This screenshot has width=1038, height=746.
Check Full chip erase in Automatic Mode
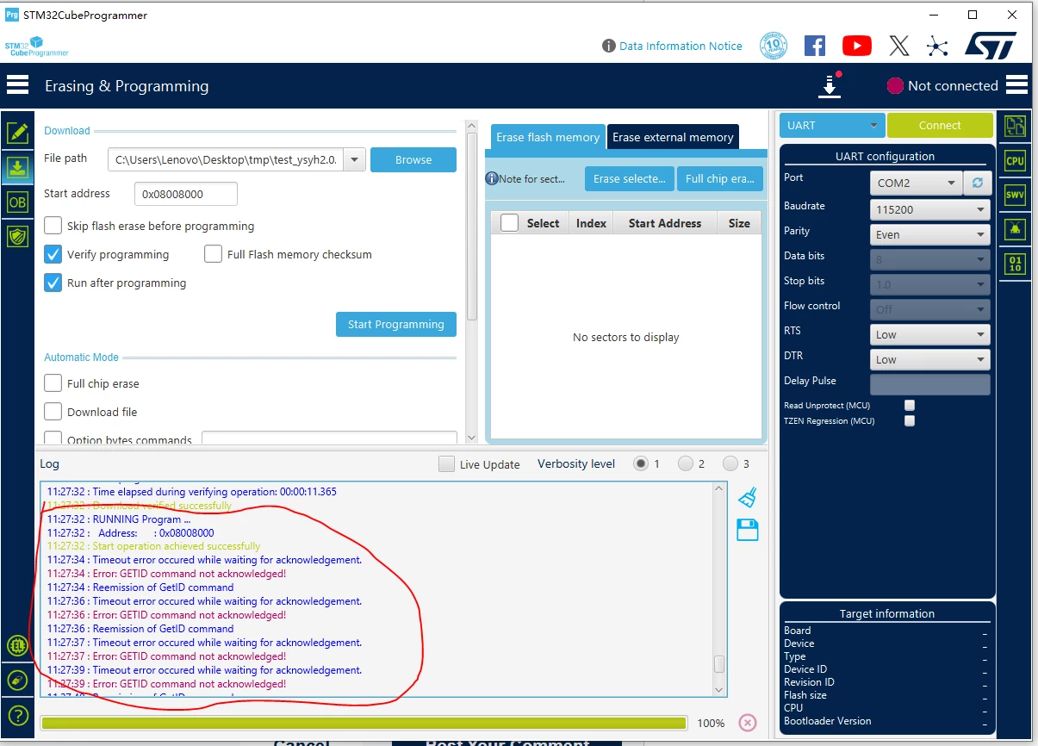53,383
